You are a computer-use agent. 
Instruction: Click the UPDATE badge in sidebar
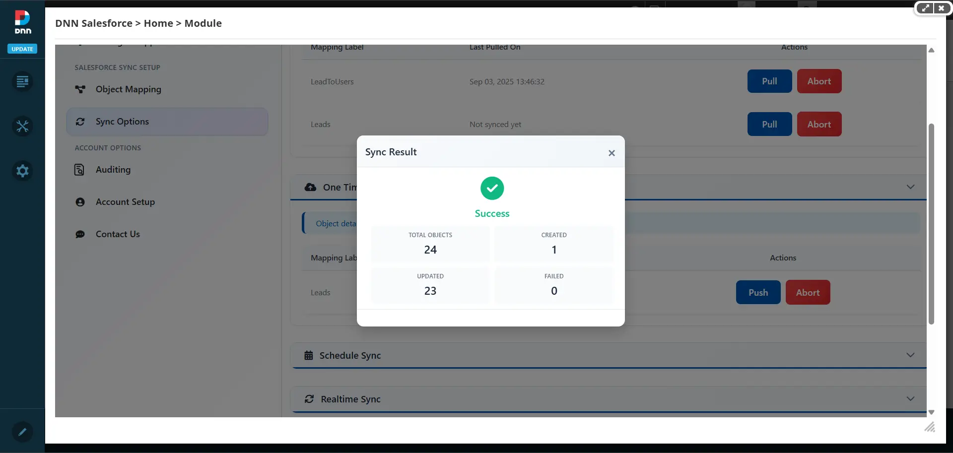coord(22,49)
